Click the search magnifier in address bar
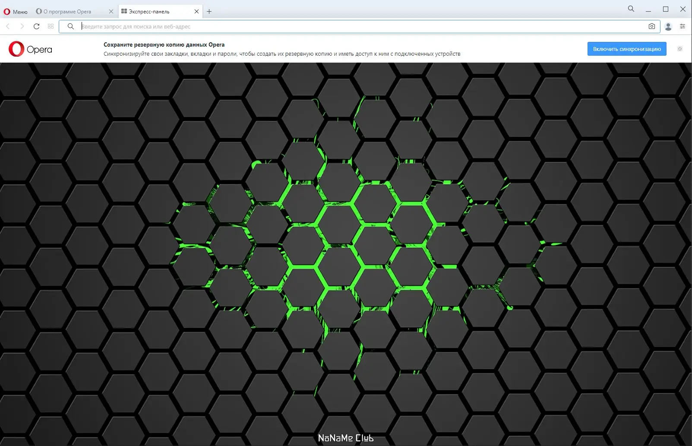Screen dimensions: 692x446 tap(71, 26)
